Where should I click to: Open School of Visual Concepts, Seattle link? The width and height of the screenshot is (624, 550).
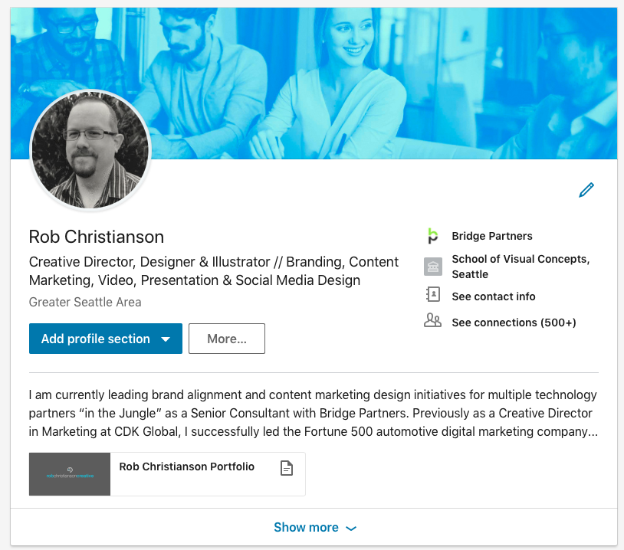[521, 267]
